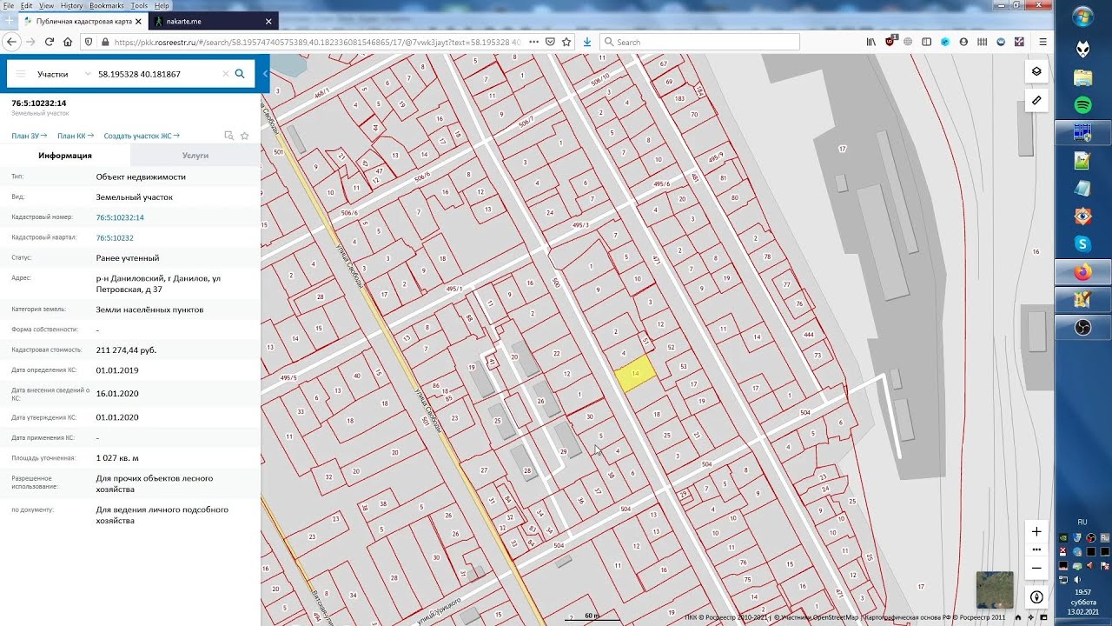
Task: Click the cadastral value 211 274,44 руб.
Action: click(126, 350)
